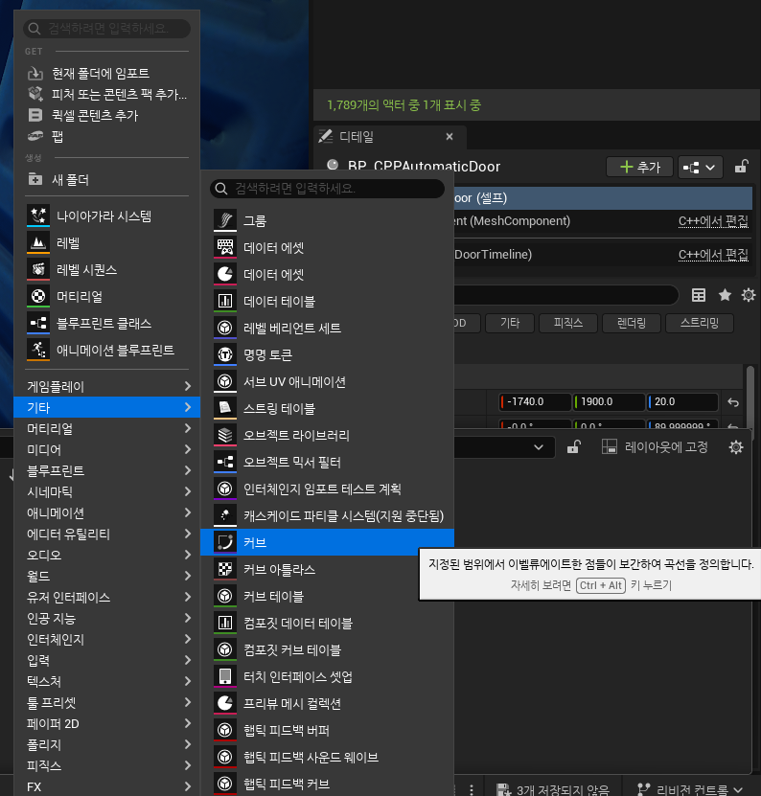This screenshot has width=761, height=796.
Task: Expand the 오디오 submenu
Action: (x=106, y=555)
